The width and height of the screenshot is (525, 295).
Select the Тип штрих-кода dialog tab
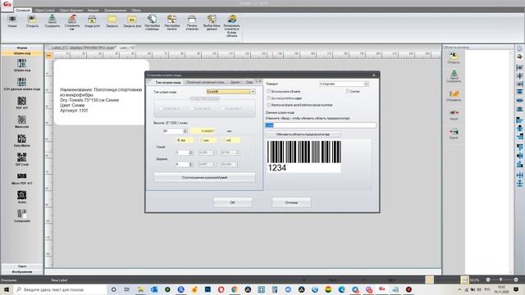point(167,82)
